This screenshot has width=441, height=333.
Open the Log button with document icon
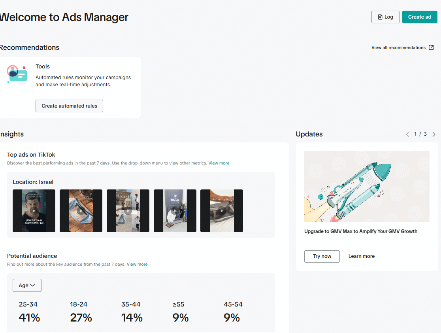pos(385,17)
